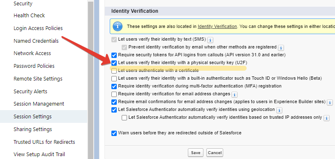Open Session Management in sidebar
Image resolution: width=335 pixels, height=159 pixels.
(x=39, y=104)
